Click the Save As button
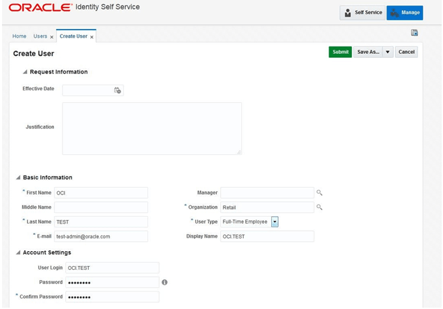Viewport: 443px width, 309px height. pos(368,52)
